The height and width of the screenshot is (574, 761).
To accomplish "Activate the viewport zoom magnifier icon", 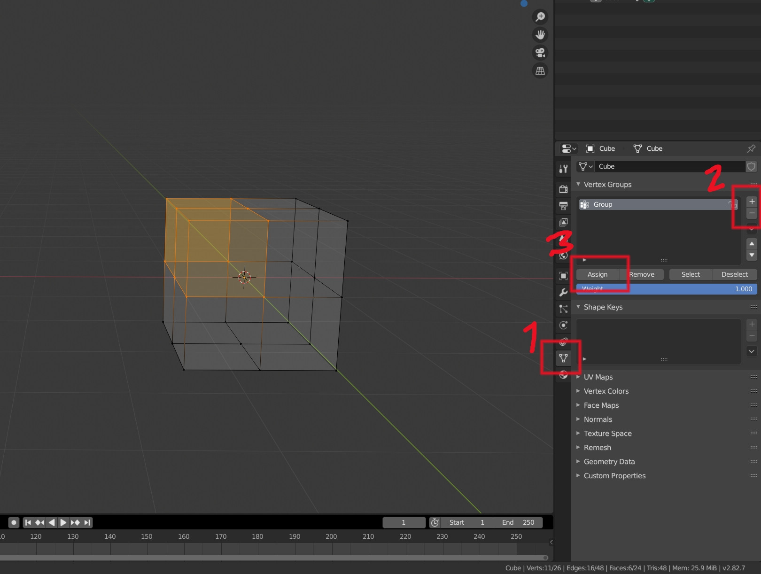I will 540,16.
